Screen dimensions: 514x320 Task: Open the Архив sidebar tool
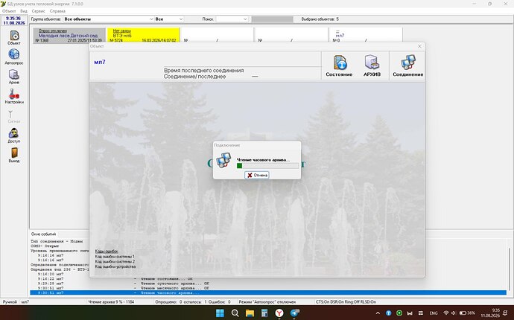click(13, 77)
